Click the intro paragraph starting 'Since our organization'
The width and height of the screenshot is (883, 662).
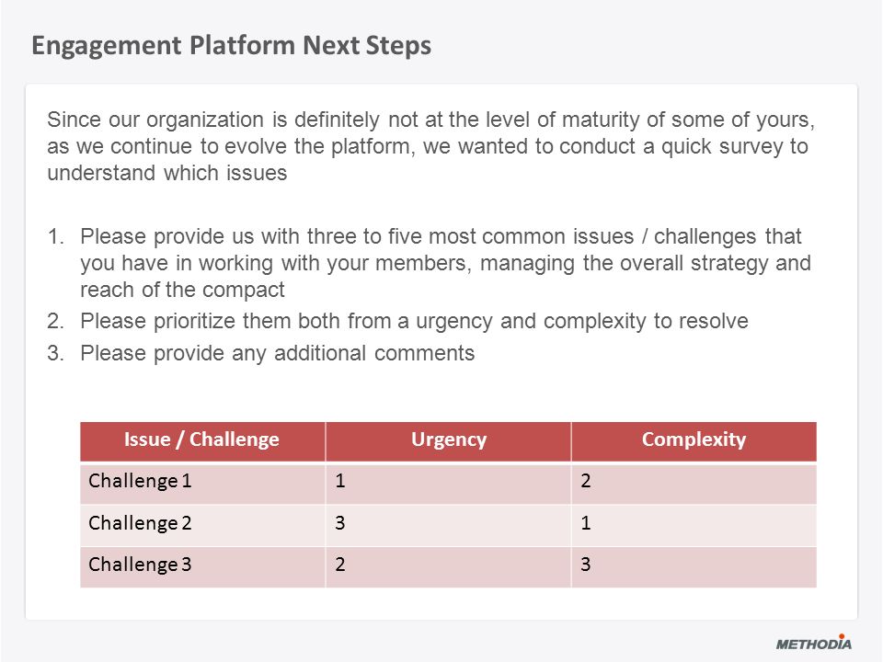[430, 146]
